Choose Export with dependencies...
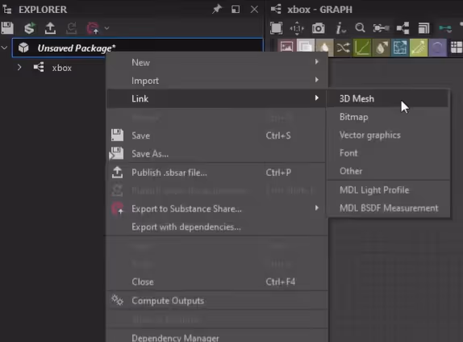The image size is (463, 342). point(217,227)
